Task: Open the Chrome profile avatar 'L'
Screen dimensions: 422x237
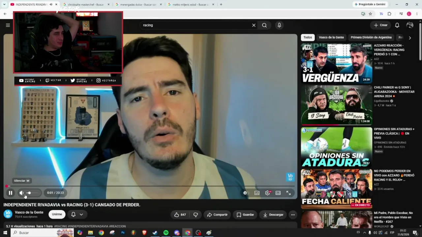Action: pos(409,14)
